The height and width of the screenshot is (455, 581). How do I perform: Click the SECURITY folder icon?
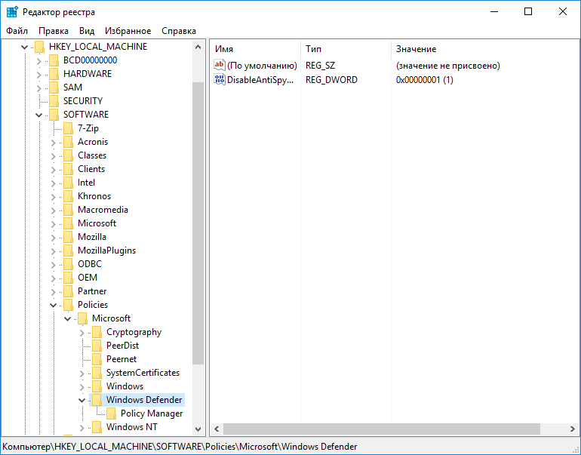[x=53, y=101]
